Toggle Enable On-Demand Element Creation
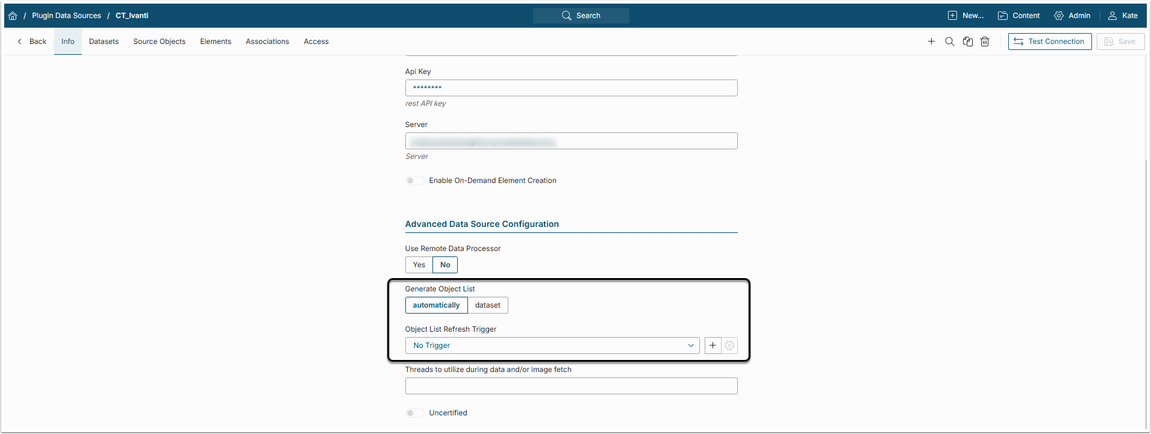Image resolution: width=1151 pixels, height=434 pixels. pyautogui.click(x=414, y=181)
